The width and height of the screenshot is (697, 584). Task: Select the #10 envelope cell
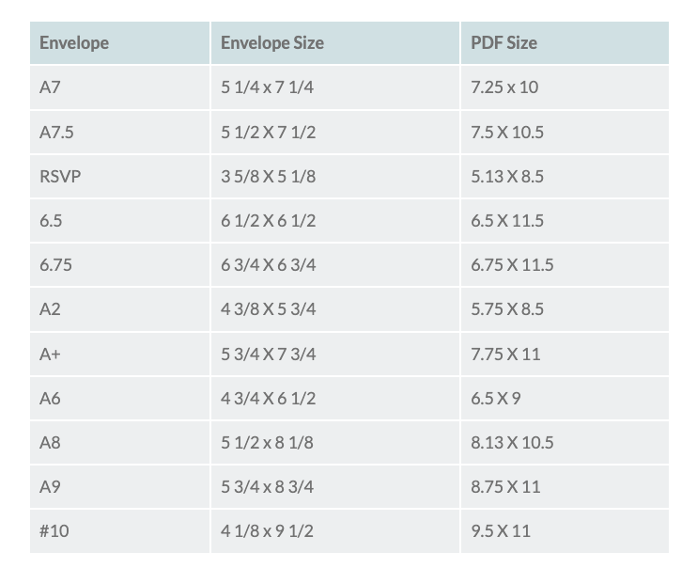(x=54, y=531)
